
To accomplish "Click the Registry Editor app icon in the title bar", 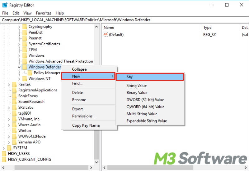I will pyautogui.click(x=5, y=5).
